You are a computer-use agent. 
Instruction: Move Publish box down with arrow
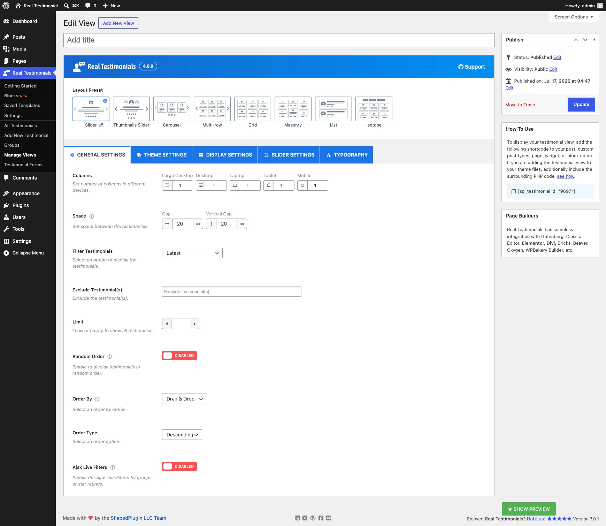click(585, 40)
